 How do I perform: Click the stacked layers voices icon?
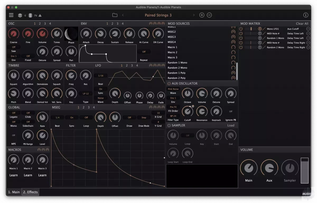[x=20, y=16]
